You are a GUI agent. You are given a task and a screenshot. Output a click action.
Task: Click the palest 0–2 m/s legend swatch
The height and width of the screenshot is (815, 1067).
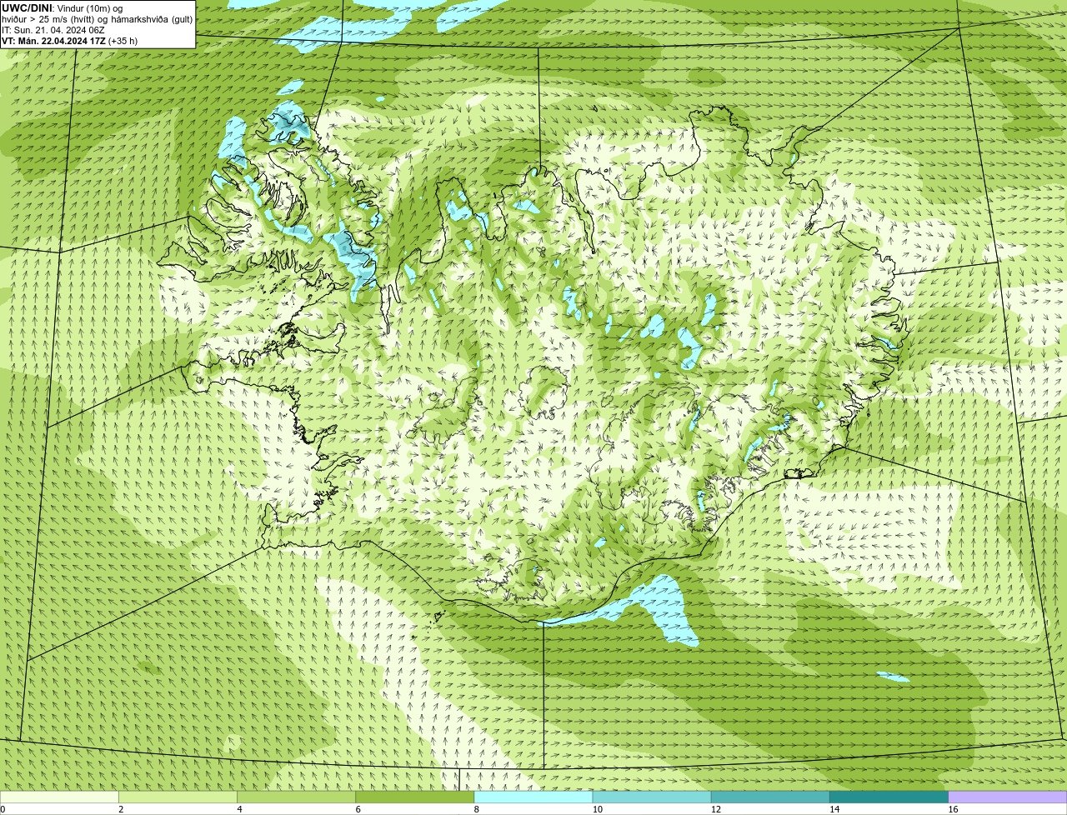pyautogui.click(x=59, y=797)
